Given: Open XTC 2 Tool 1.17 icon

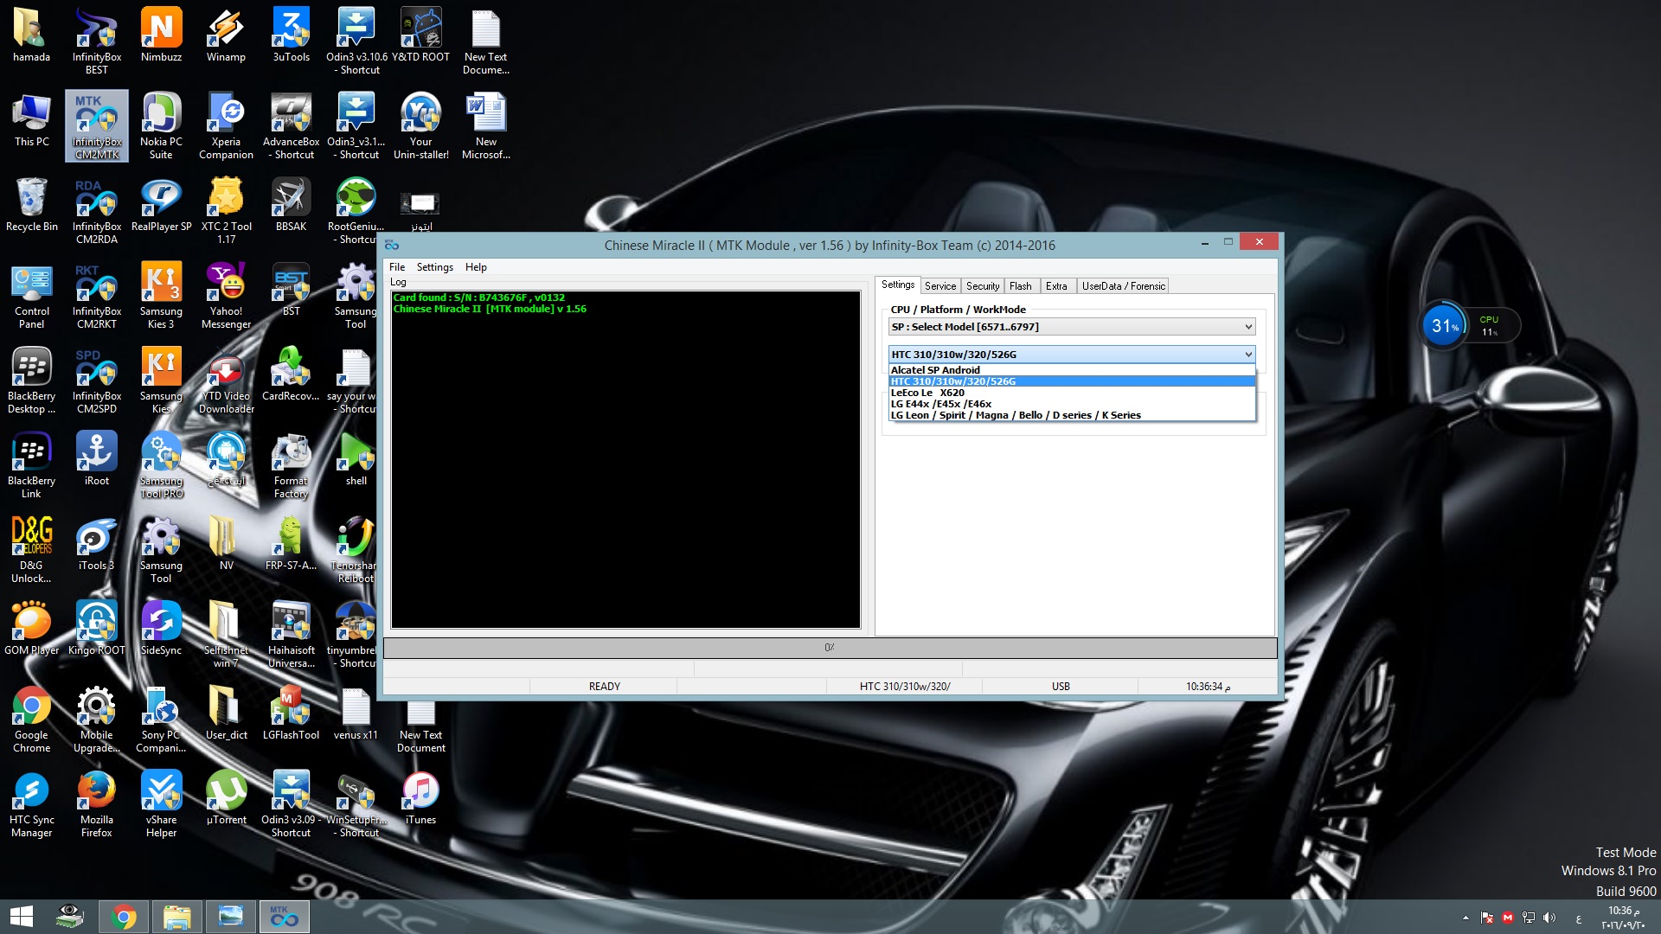Looking at the screenshot, I should (x=226, y=211).
